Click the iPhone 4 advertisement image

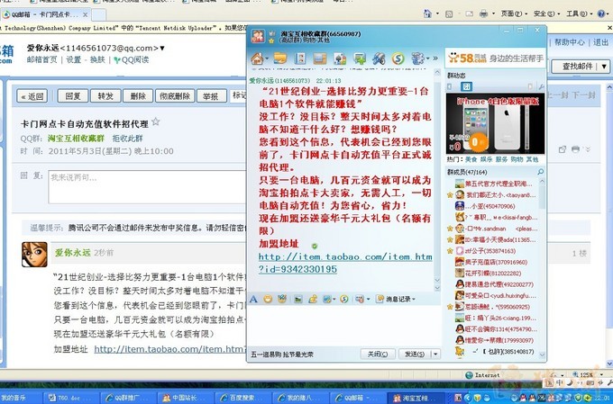(495, 124)
